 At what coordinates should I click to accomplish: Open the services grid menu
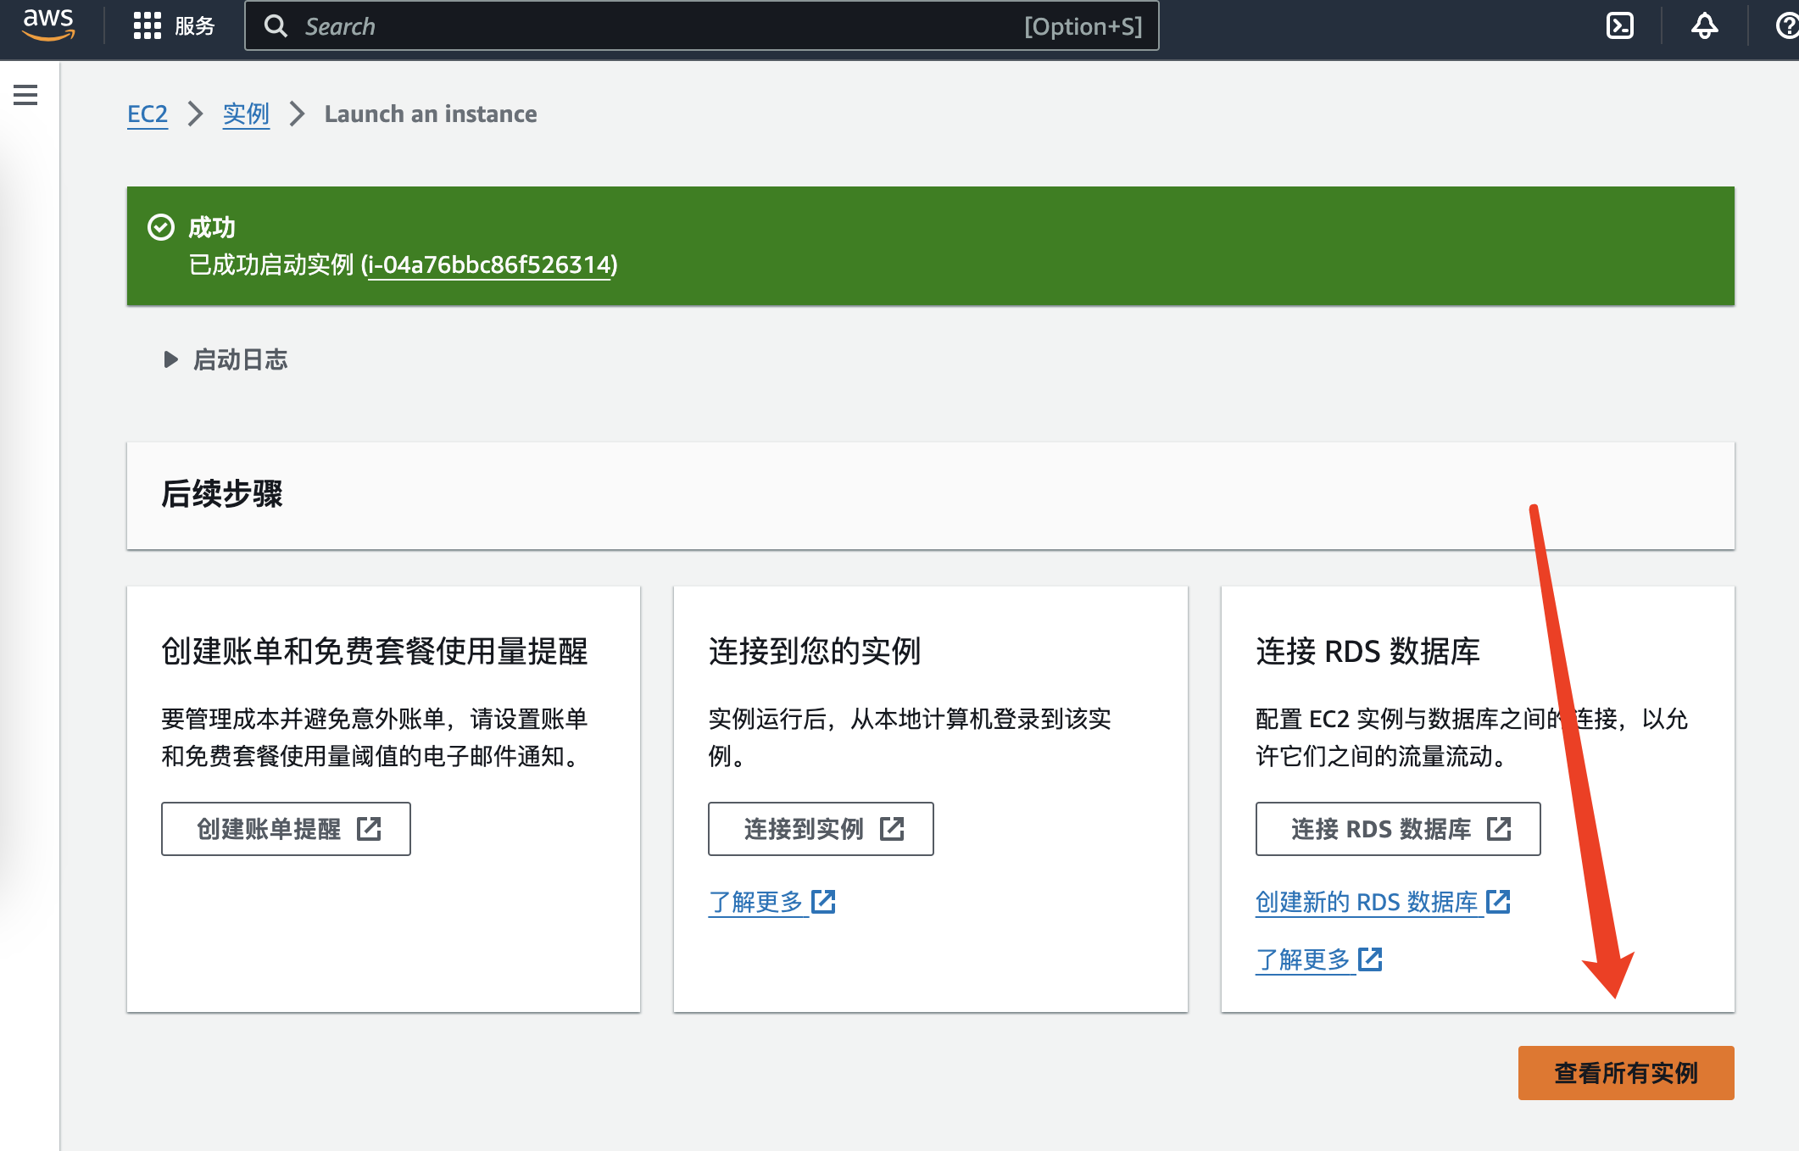pos(147,26)
